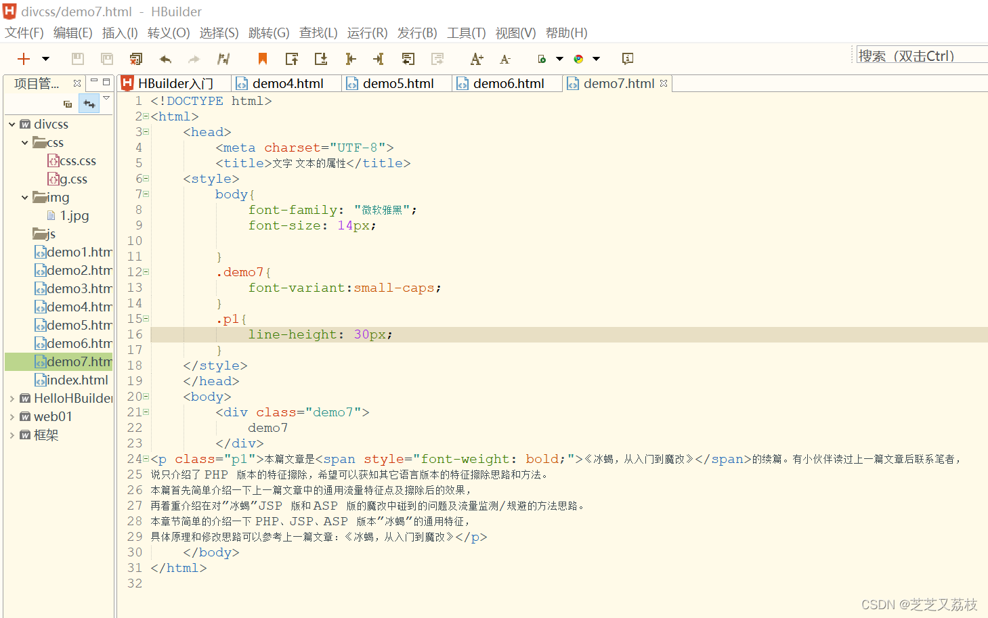Open the 视图(V) menu
Image resolution: width=988 pixels, height=618 pixels.
515,32
